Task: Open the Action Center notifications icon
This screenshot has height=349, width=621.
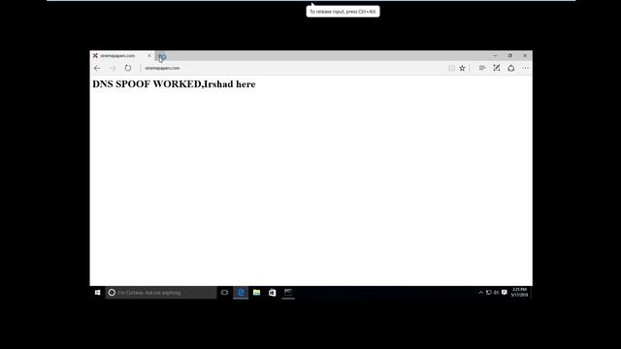Action: pyautogui.click(x=505, y=293)
